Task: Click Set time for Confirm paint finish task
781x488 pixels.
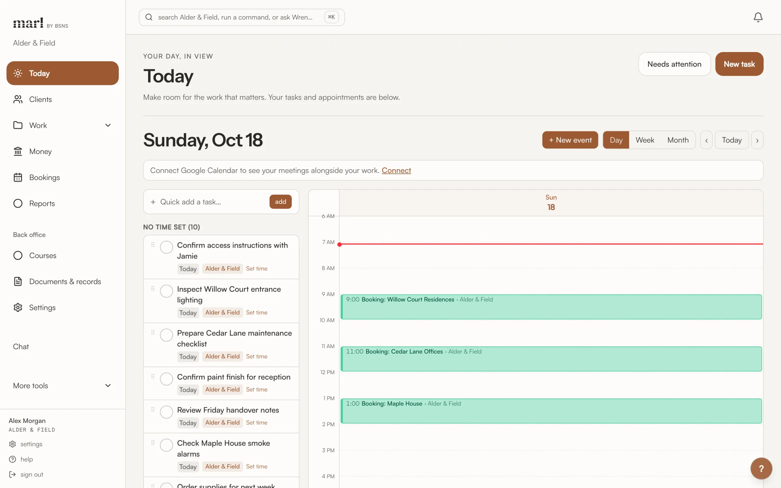Action: [256, 389]
